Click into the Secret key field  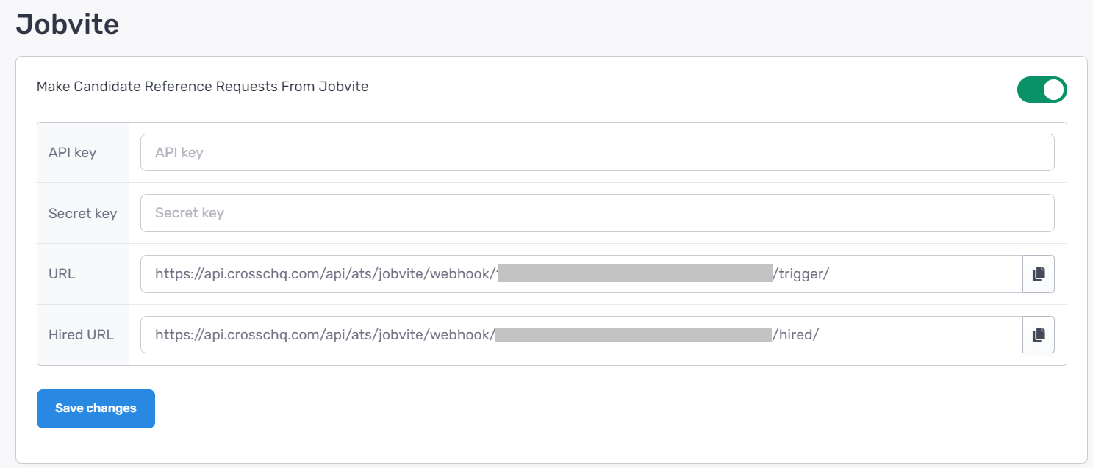(597, 213)
